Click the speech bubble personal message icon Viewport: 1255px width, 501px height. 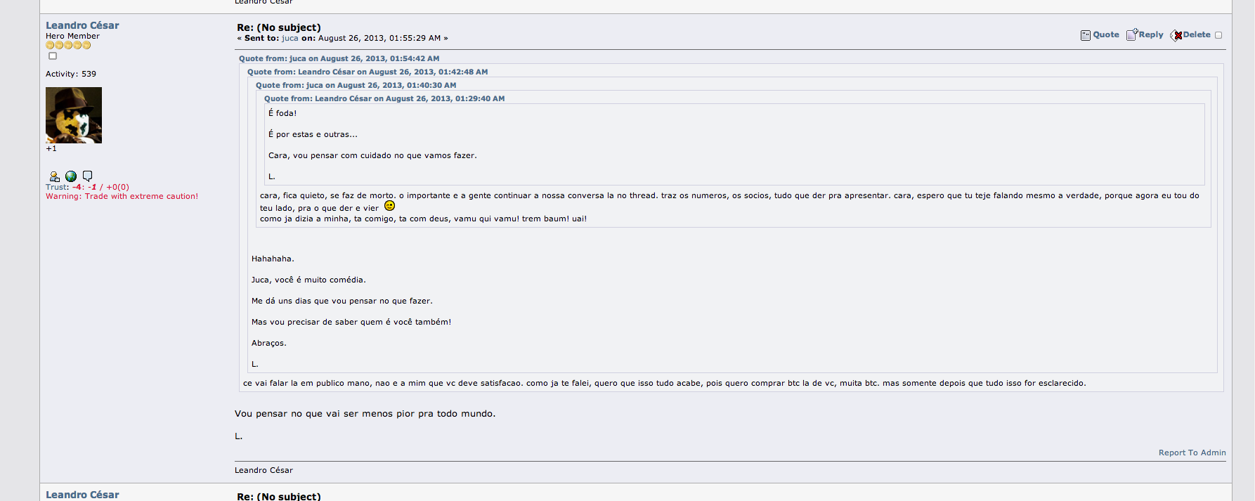[x=87, y=176]
